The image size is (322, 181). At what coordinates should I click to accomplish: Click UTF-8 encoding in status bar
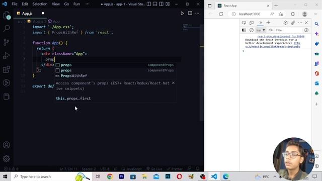[x=105, y=169]
